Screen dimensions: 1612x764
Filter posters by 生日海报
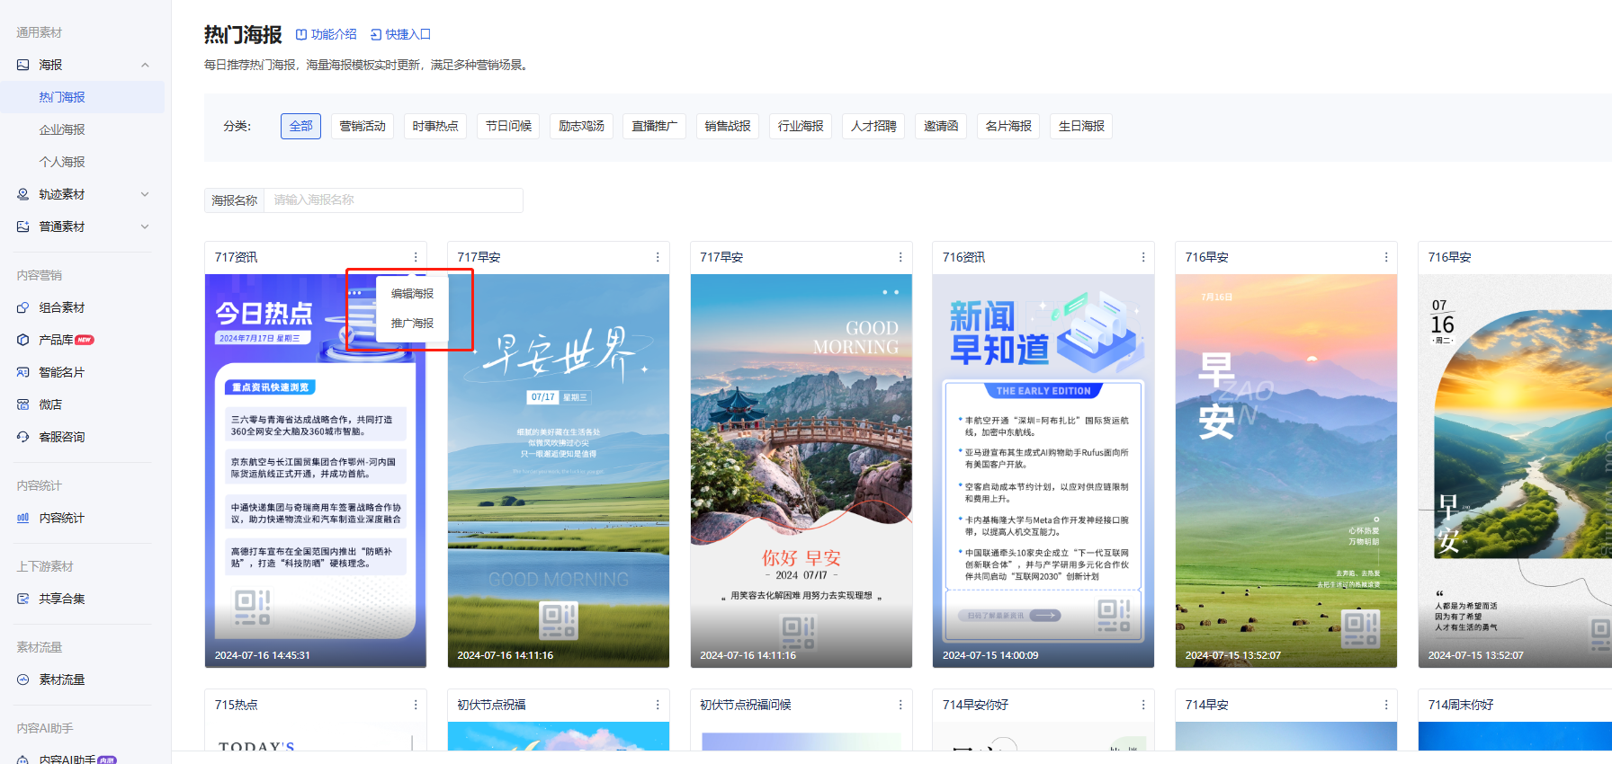click(1081, 126)
